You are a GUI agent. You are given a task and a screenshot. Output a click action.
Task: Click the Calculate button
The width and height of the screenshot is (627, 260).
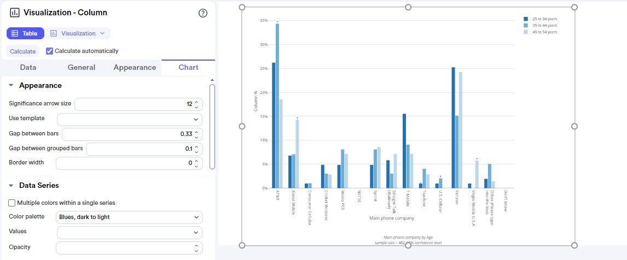[23, 51]
